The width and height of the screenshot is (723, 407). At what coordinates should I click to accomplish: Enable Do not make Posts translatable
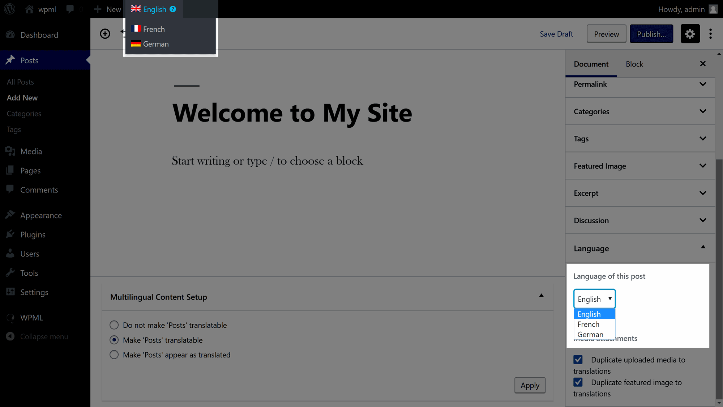click(114, 325)
